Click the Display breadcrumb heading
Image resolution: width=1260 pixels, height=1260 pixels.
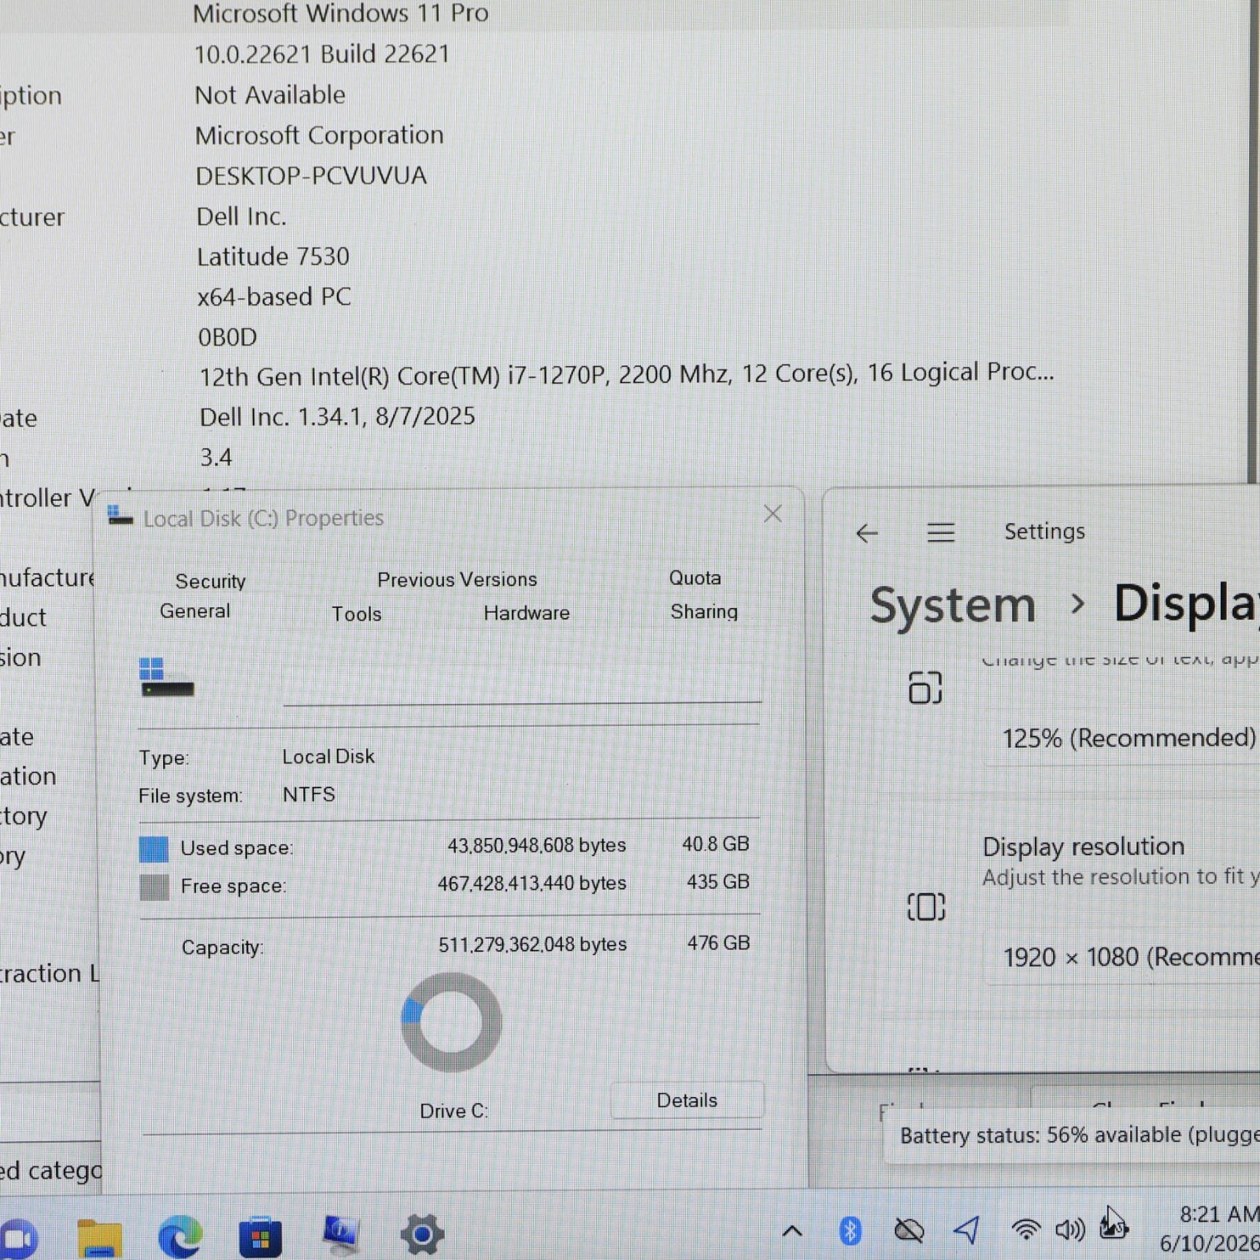click(x=1187, y=603)
